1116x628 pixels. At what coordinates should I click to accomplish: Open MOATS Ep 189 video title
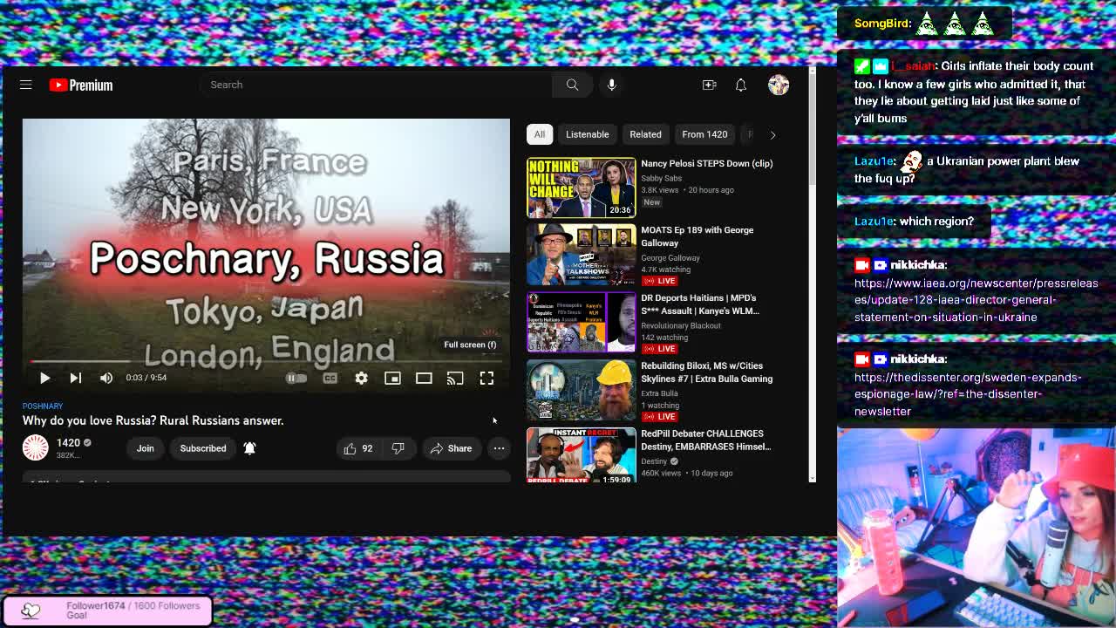pyautogui.click(x=697, y=236)
